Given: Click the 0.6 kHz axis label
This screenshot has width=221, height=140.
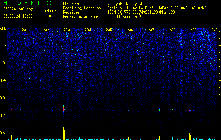Looking at the screenshot, I should (x=3, y=133).
